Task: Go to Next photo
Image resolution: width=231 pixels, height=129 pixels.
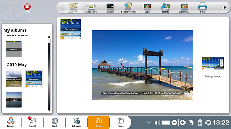Action: [213, 77]
